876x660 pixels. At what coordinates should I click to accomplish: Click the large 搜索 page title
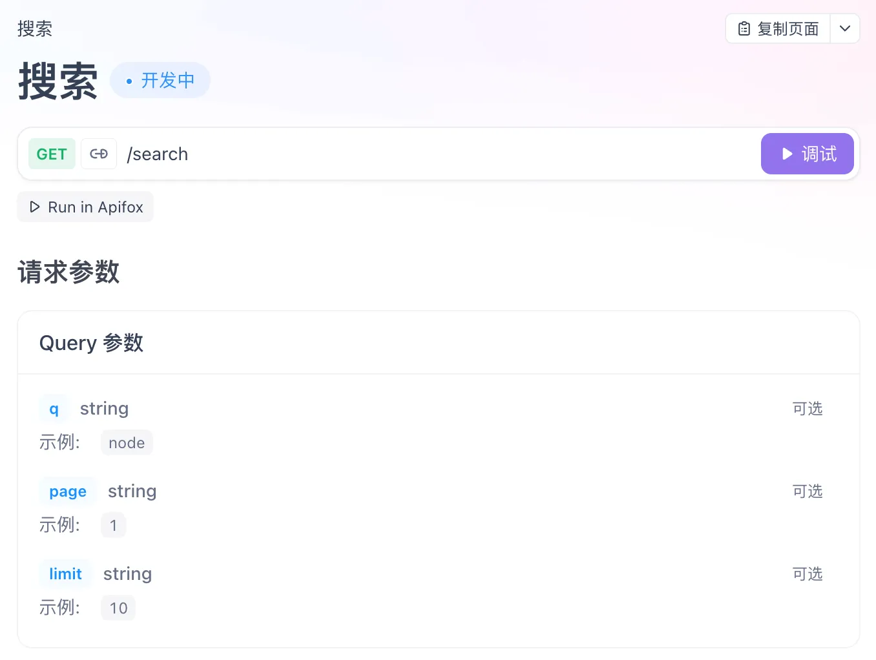(x=58, y=81)
